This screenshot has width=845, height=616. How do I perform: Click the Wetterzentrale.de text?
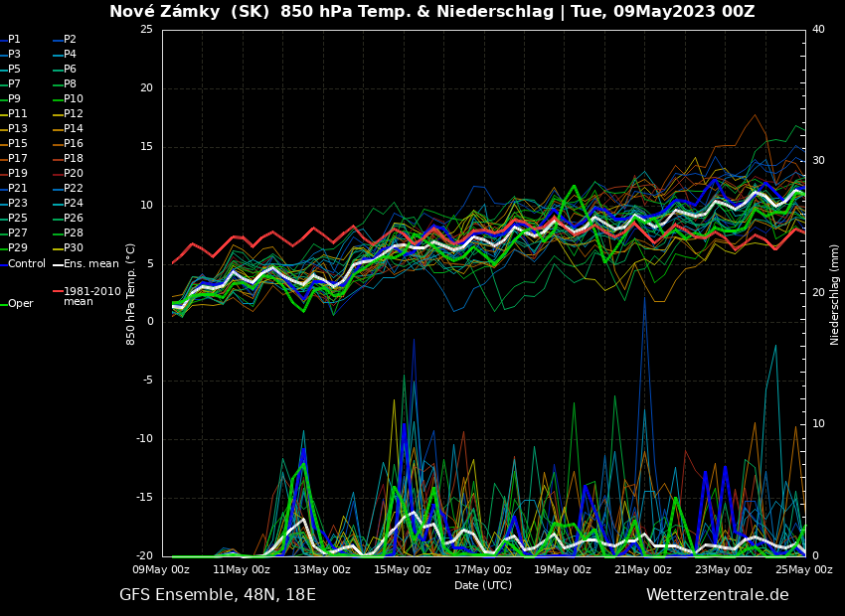[x=717, y=595]
